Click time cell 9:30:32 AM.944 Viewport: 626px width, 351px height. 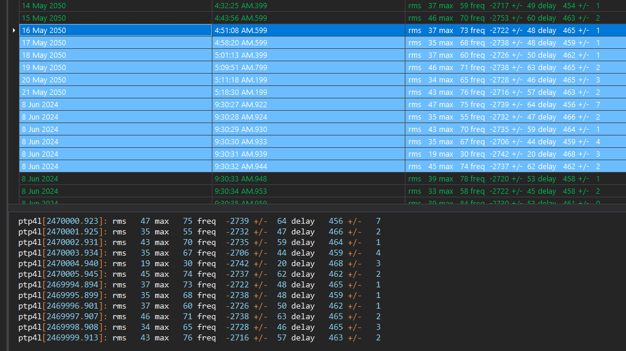click(309, 167)
